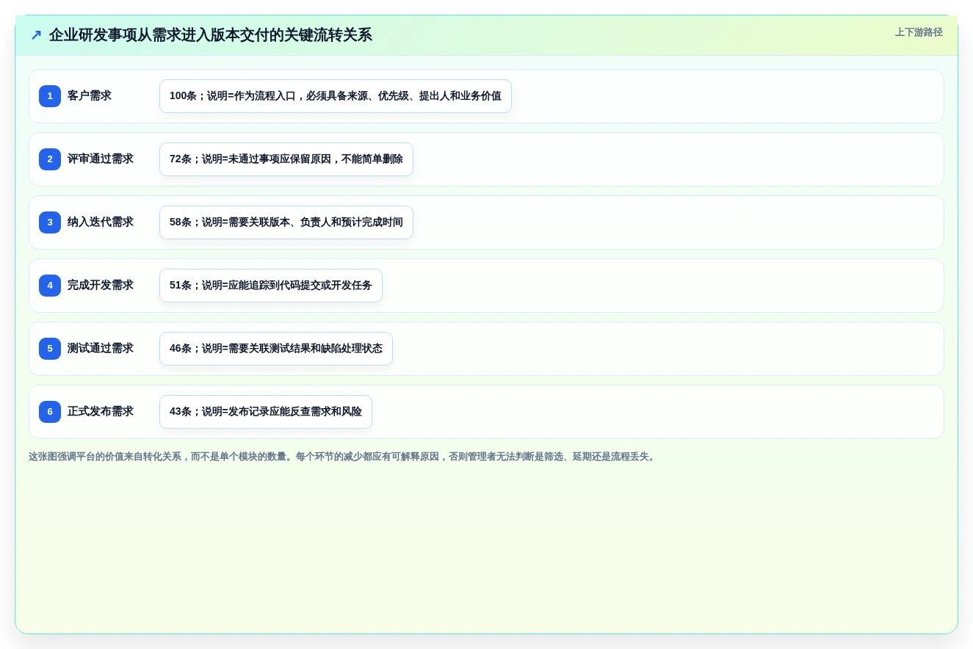
Task: Click step number badge 5
Action: tap(50, 349)
